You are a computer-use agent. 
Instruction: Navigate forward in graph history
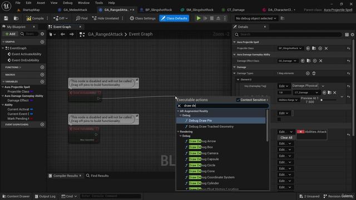click(x=72, y=34)
